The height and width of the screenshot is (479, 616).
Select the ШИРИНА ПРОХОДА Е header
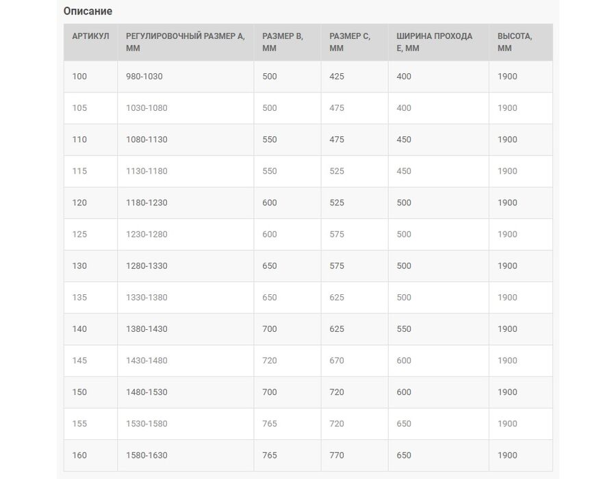click(439, 42)
